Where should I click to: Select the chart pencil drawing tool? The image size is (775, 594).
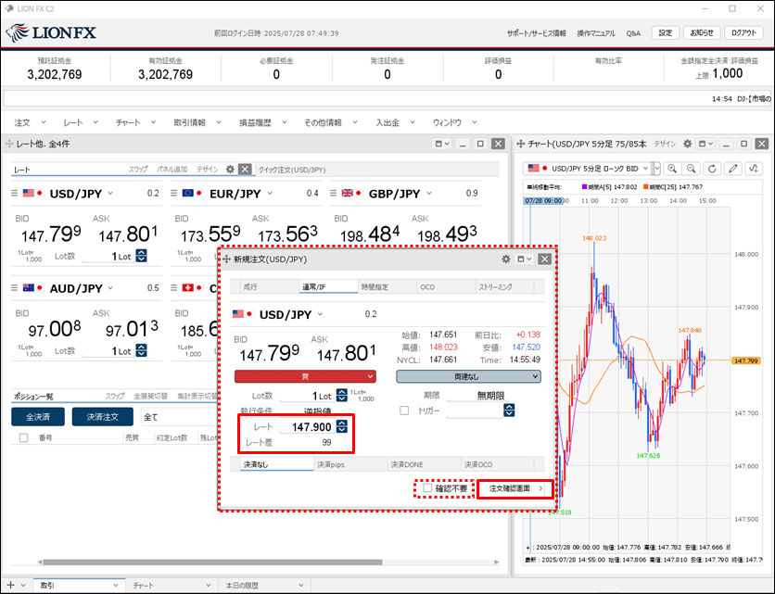732,169
